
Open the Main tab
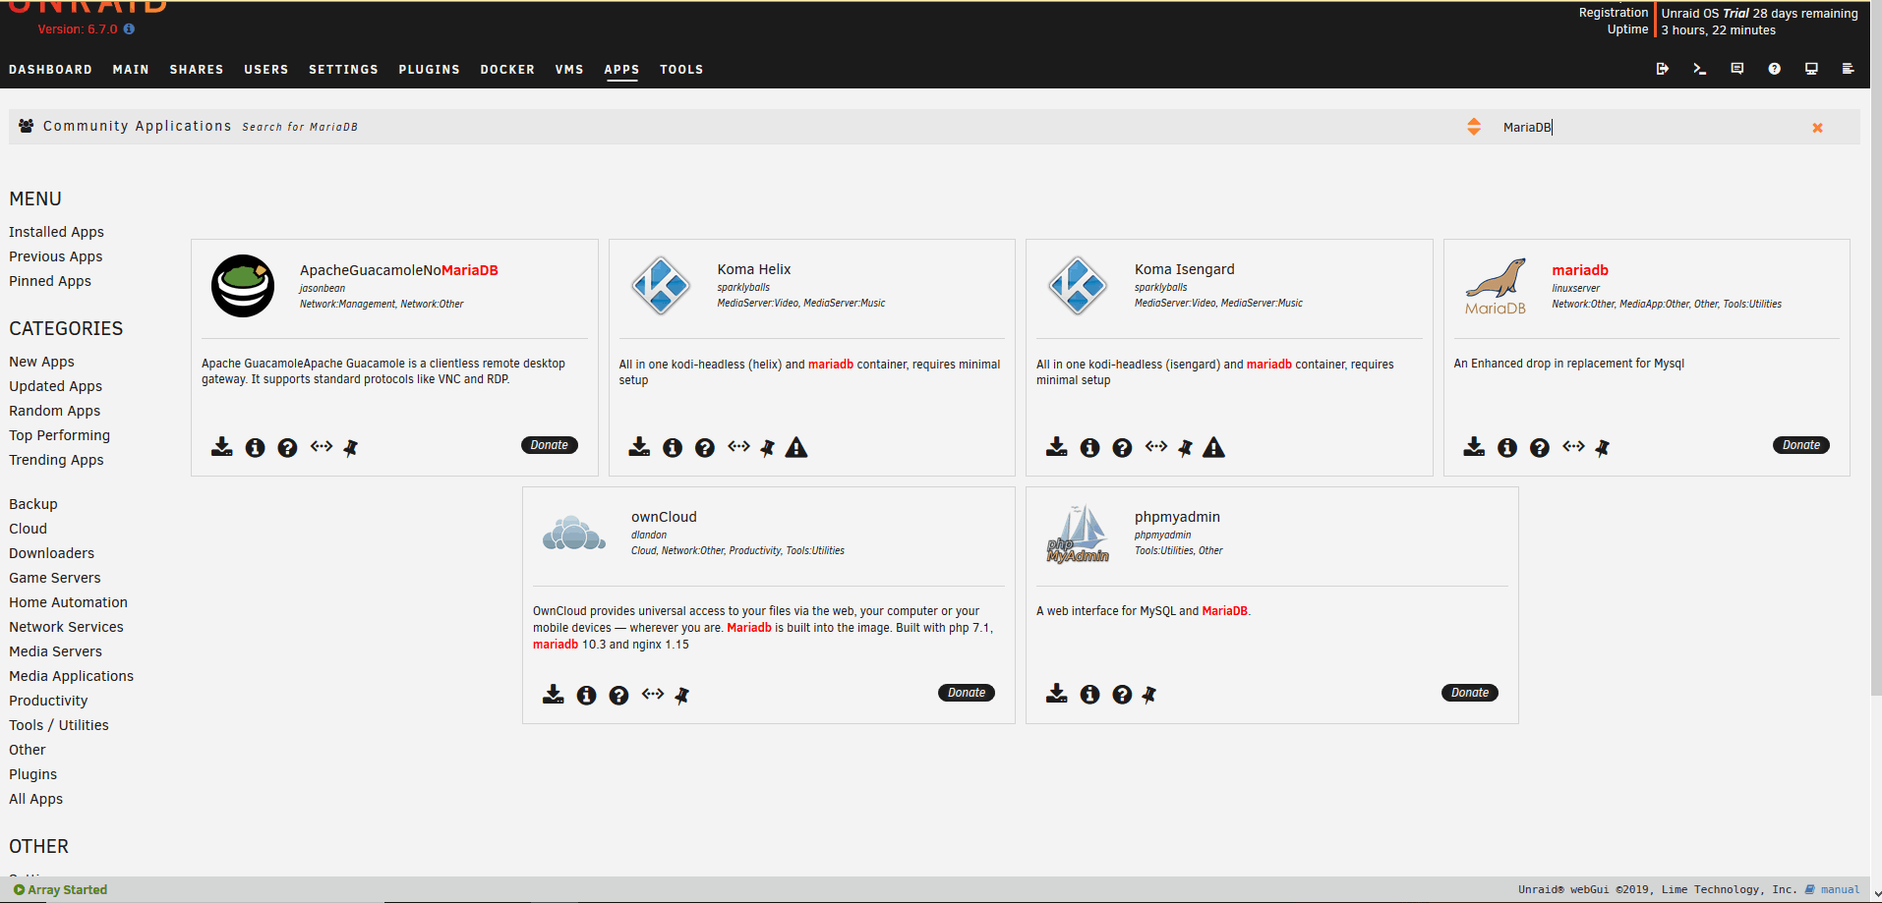tap(131, 70)
